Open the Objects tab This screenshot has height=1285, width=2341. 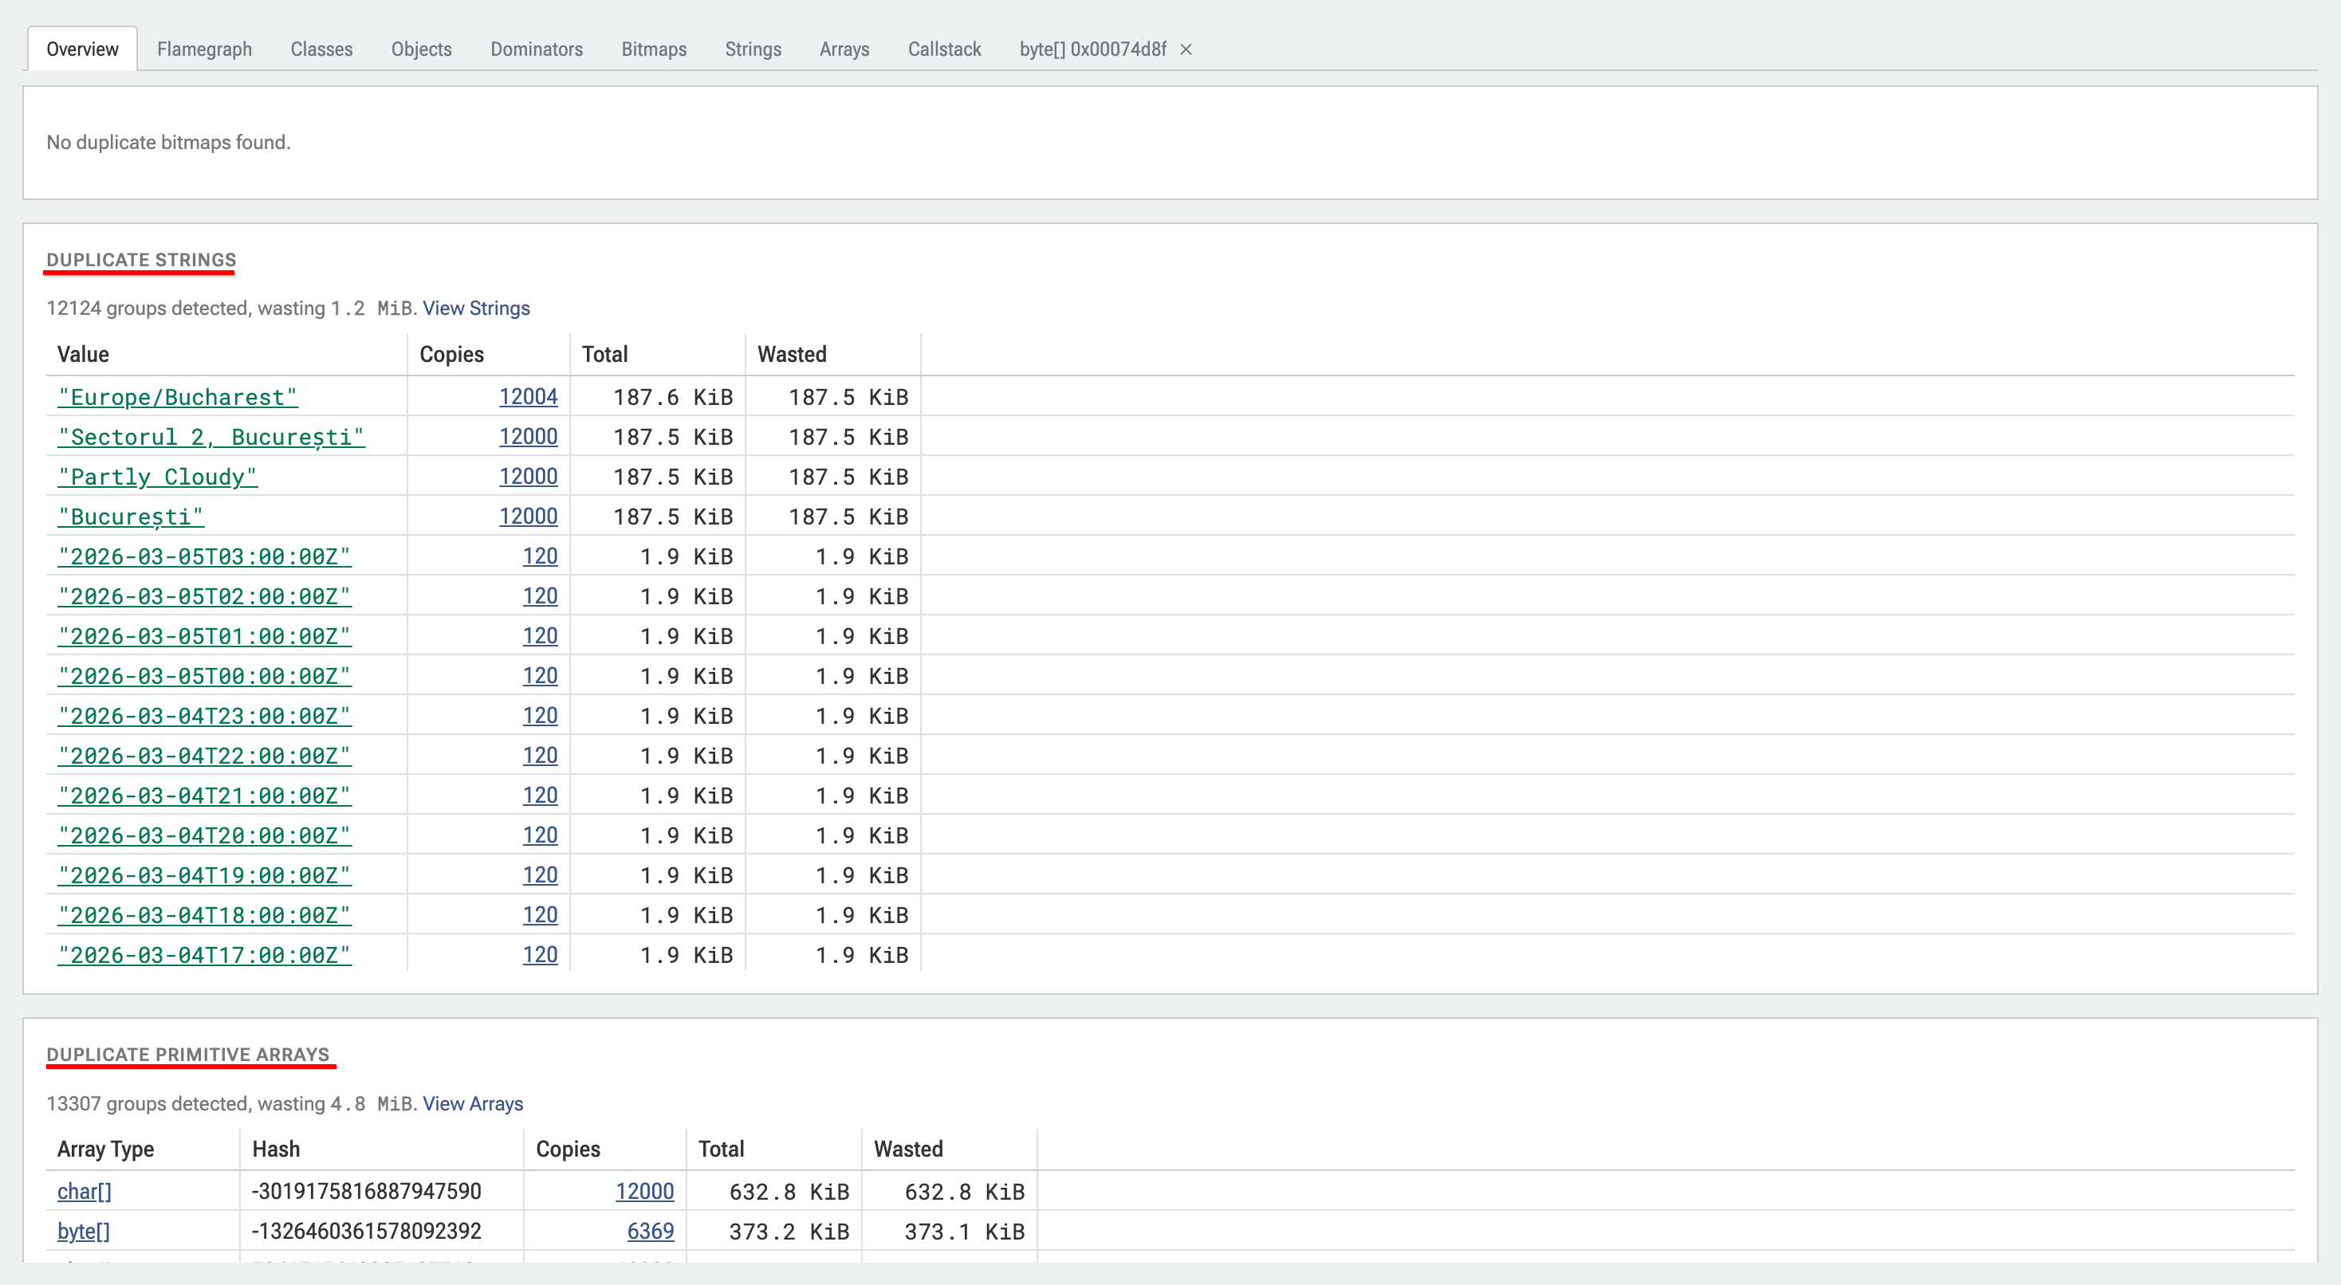[x=422, y=49]
